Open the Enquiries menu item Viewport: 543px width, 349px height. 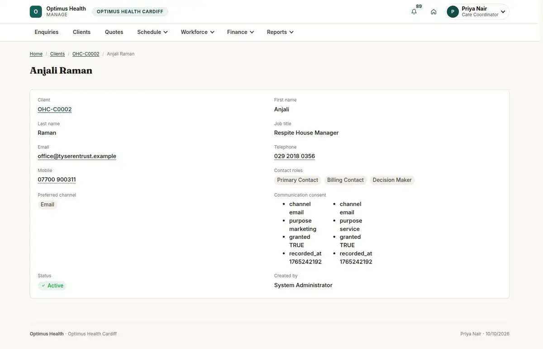click(x=47, y=32)
